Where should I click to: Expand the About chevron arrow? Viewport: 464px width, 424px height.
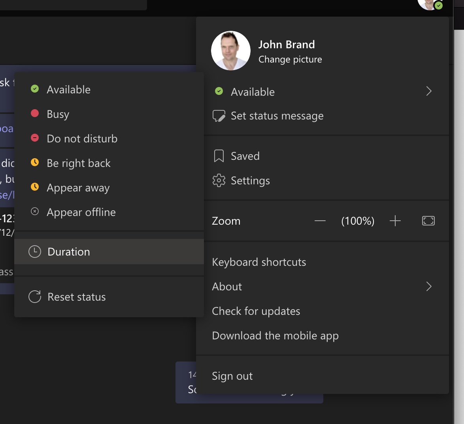pyautogui.click(x=429, y=287)
